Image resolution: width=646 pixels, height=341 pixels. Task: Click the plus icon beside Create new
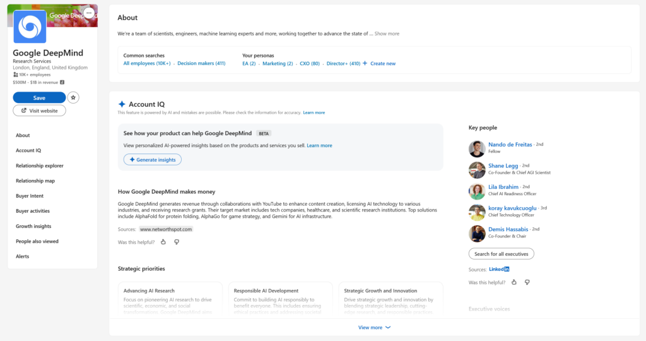coord(365,63)
